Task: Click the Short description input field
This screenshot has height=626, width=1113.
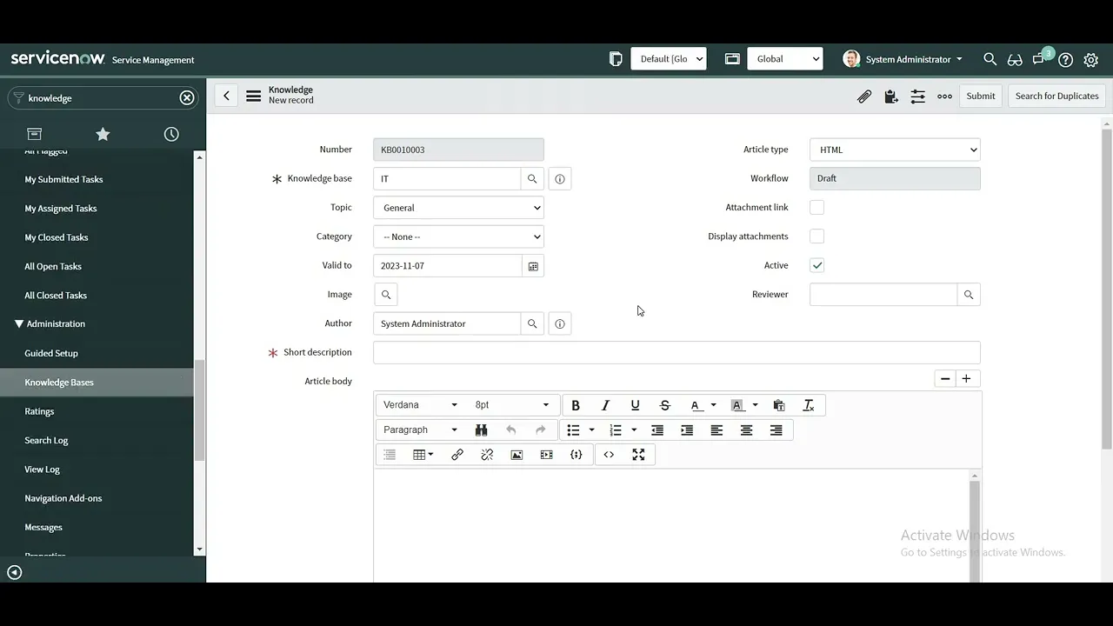Action: click(x=676, y=353)
